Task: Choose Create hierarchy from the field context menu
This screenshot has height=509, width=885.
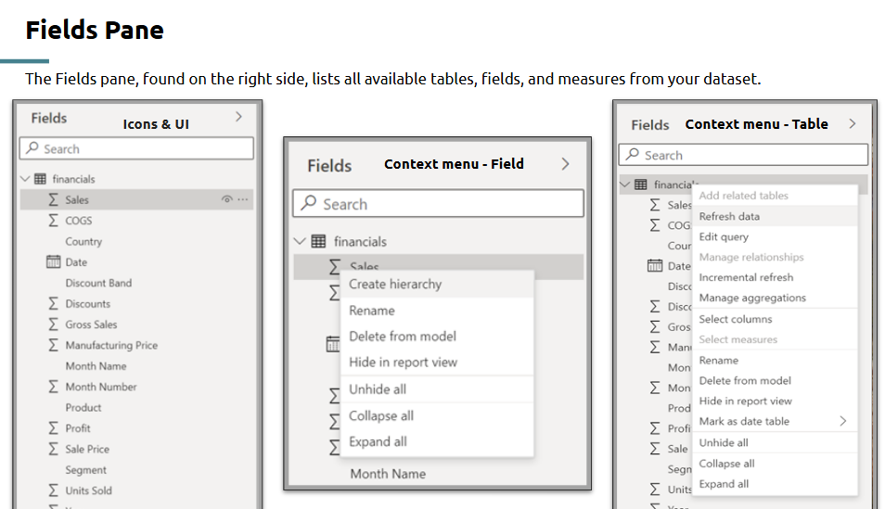Action: tap(438, 284)
